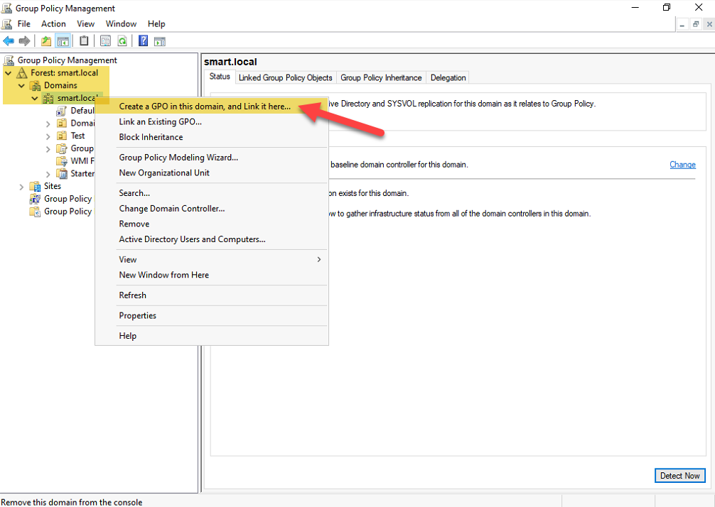Expand the Domain Controllers OU node
The width and height of the screenshot is (715, 507).
(48, 124)
